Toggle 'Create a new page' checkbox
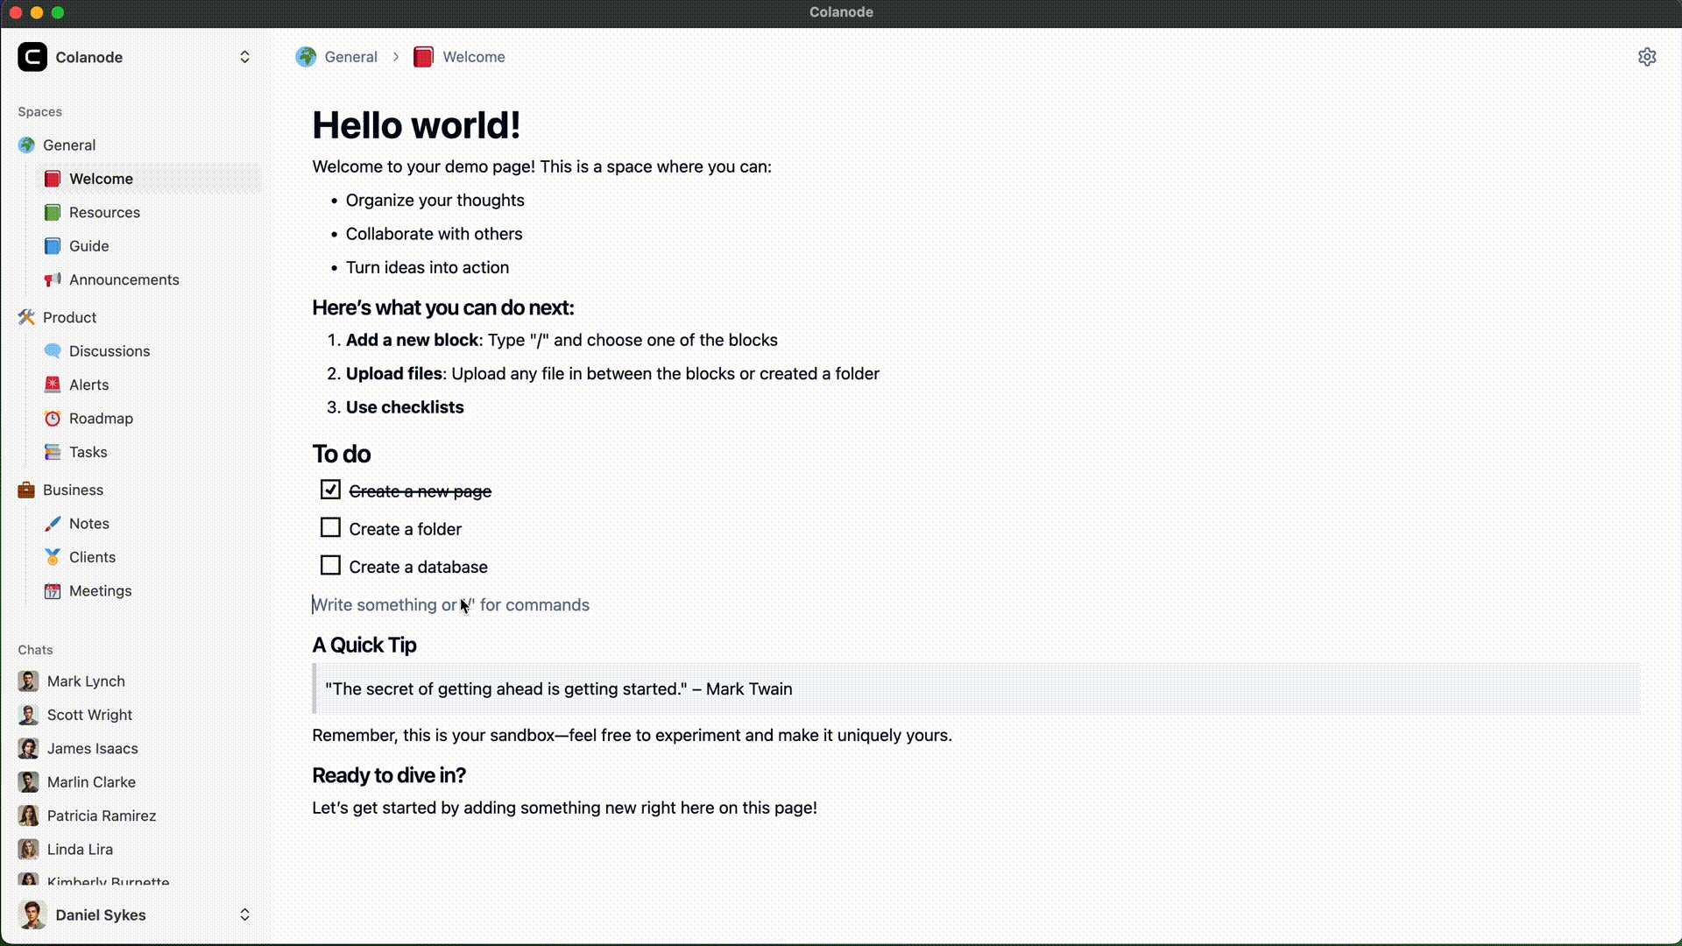The height and width of the screenshot is (946, 1682). point(329,490)
